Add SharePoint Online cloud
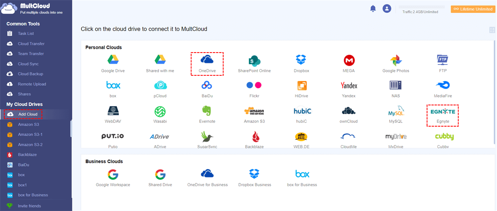 (x=254, y=64)
